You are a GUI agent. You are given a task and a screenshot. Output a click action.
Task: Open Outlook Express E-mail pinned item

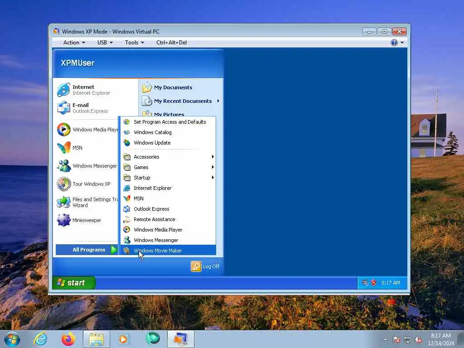coord(83,108)
